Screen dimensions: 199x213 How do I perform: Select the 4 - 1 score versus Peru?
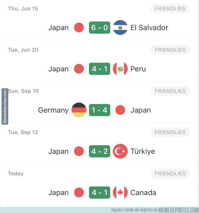pyautogui.click(x=99, y=69)
